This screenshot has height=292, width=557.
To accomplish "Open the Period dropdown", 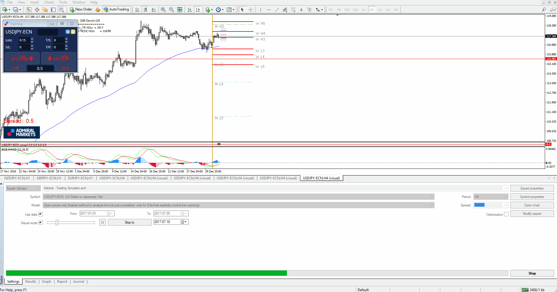I will coord(505,197).
